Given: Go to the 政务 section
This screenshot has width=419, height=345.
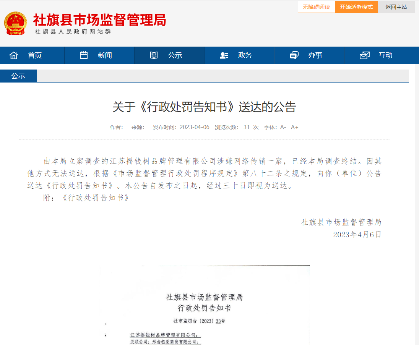Looking at the screenshot, I should pos(245,55).
